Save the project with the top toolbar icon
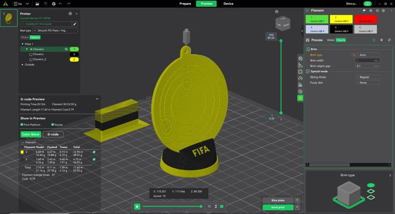The image size is (395, 214). 45,4
